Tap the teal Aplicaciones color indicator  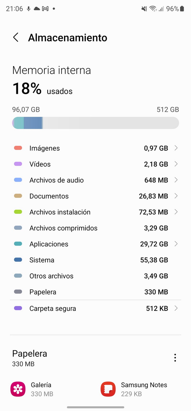pos(18,244)
